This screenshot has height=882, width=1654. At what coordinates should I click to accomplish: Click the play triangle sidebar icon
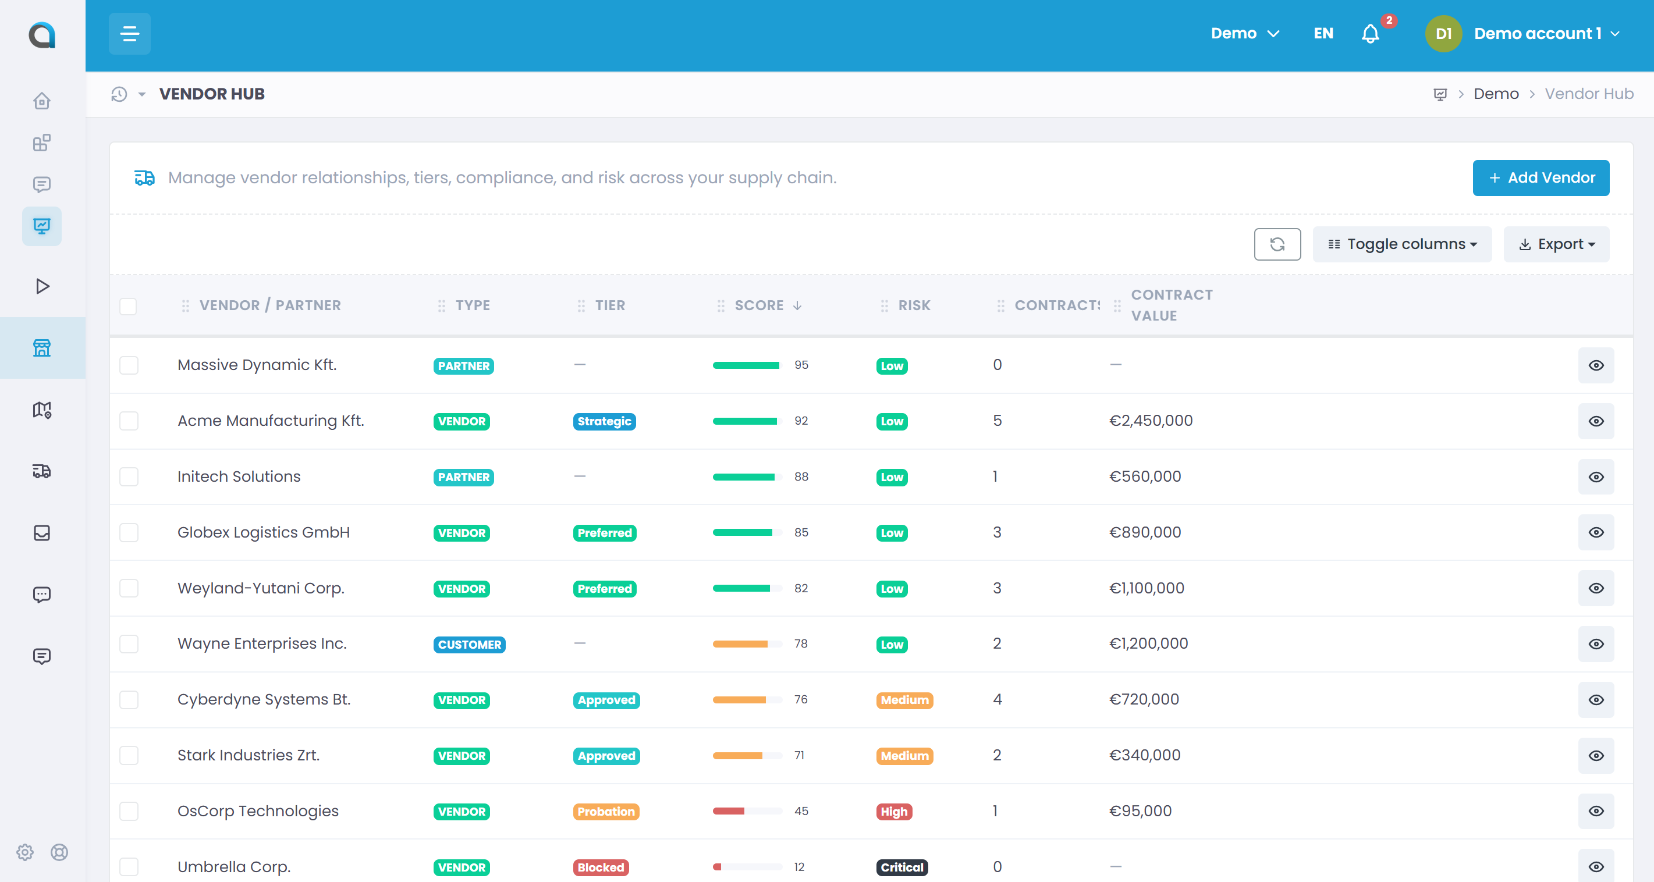(x=42, y=286)
